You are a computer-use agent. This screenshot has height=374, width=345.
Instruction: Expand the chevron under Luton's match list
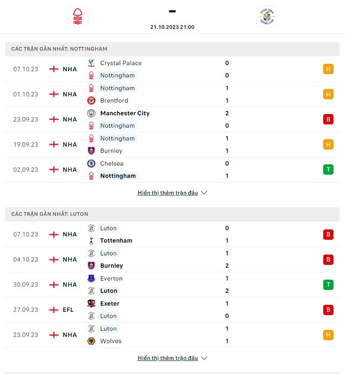coord(204,358)
